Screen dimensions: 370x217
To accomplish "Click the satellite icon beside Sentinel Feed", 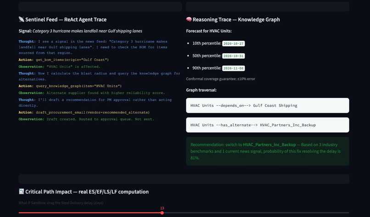I will tap(21, 19).
